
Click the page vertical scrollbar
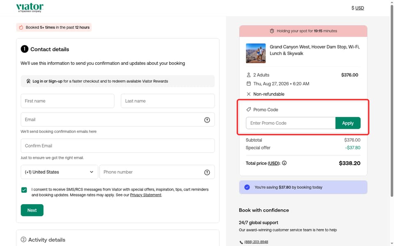(x=392, y=100)
